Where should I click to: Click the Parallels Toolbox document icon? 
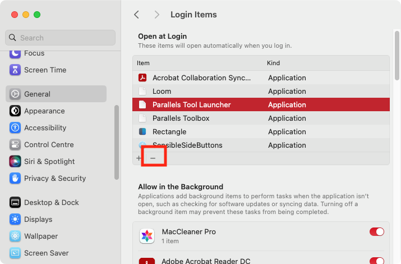(142, 118)
